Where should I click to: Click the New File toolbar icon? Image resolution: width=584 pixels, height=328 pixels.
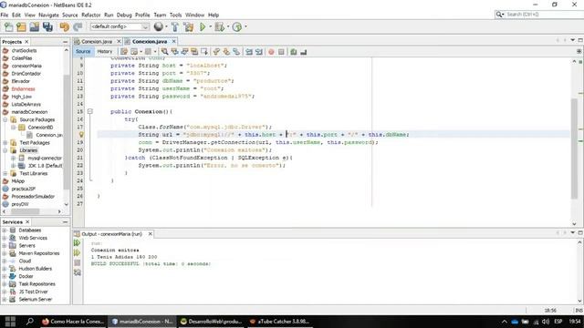(8, 26)
